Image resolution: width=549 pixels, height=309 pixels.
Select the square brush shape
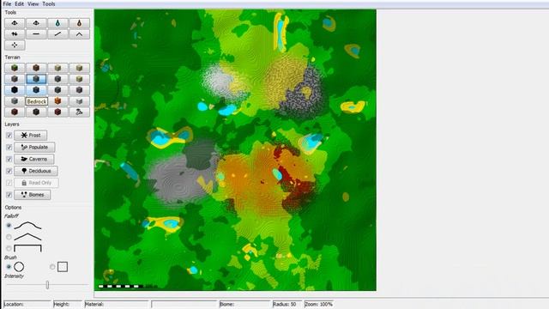52,267
